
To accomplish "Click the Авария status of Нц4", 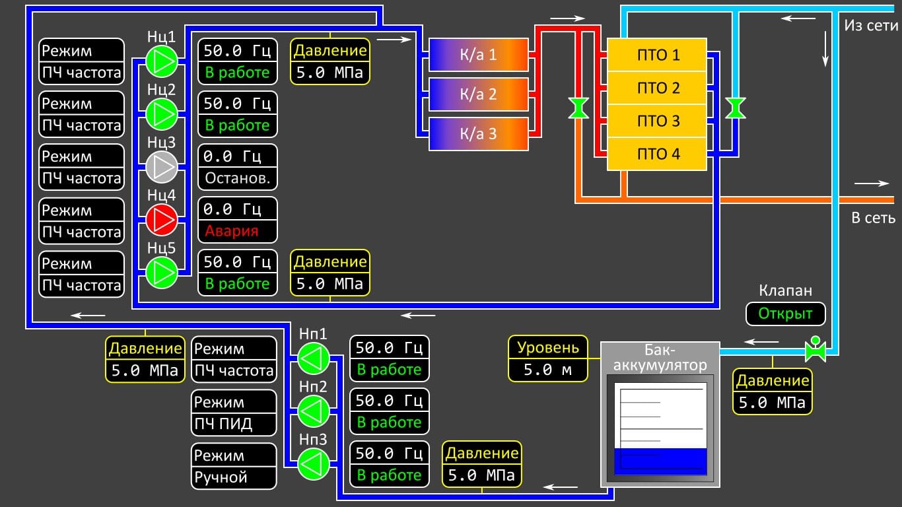I will (x=238, y=231).
